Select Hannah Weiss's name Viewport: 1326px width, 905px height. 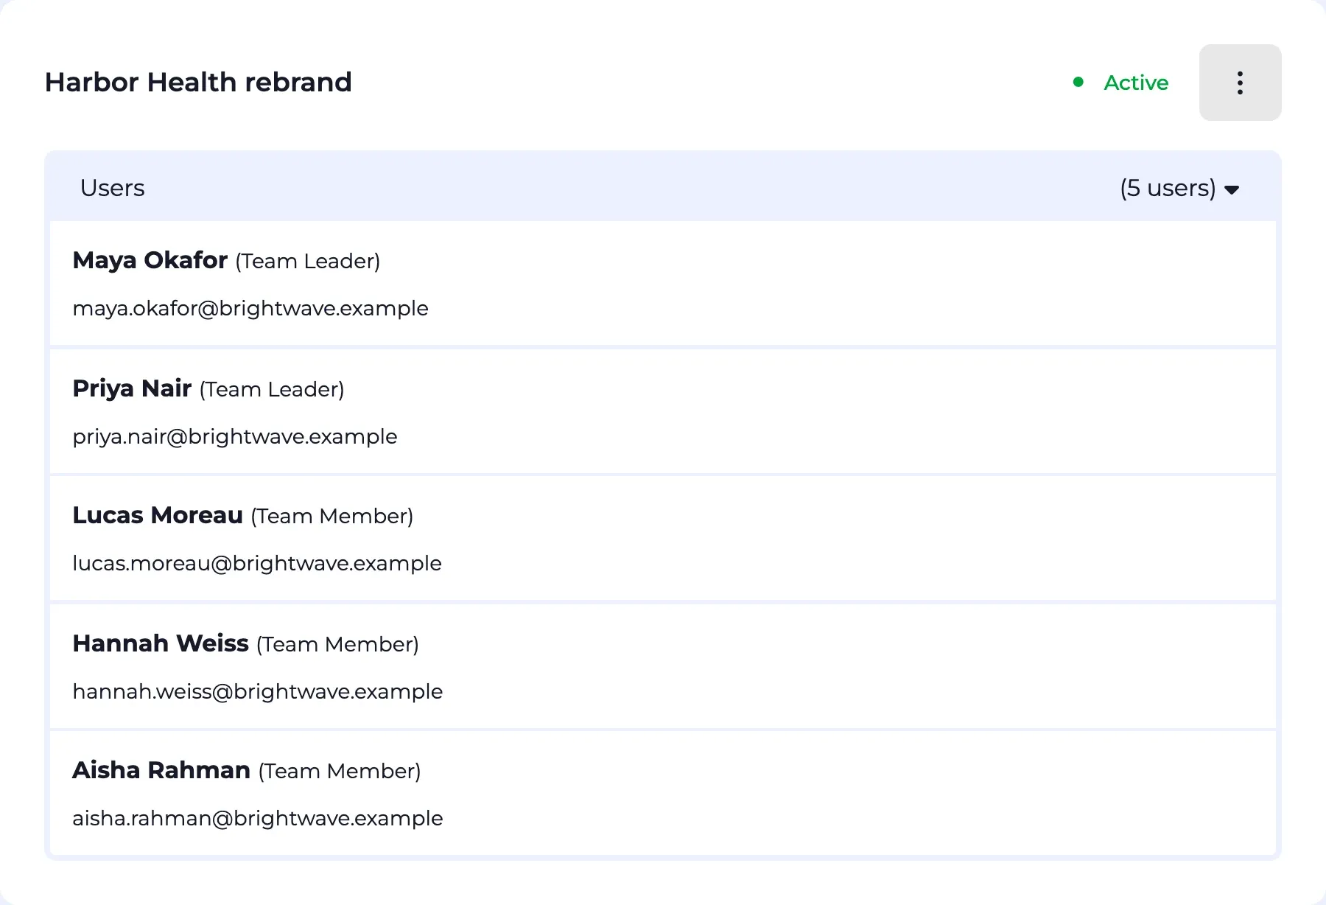tap(161, 643)
